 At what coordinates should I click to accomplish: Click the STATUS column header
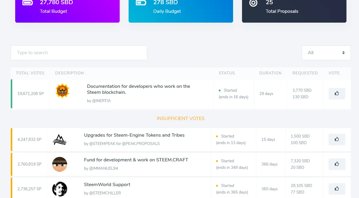(227, 73)
